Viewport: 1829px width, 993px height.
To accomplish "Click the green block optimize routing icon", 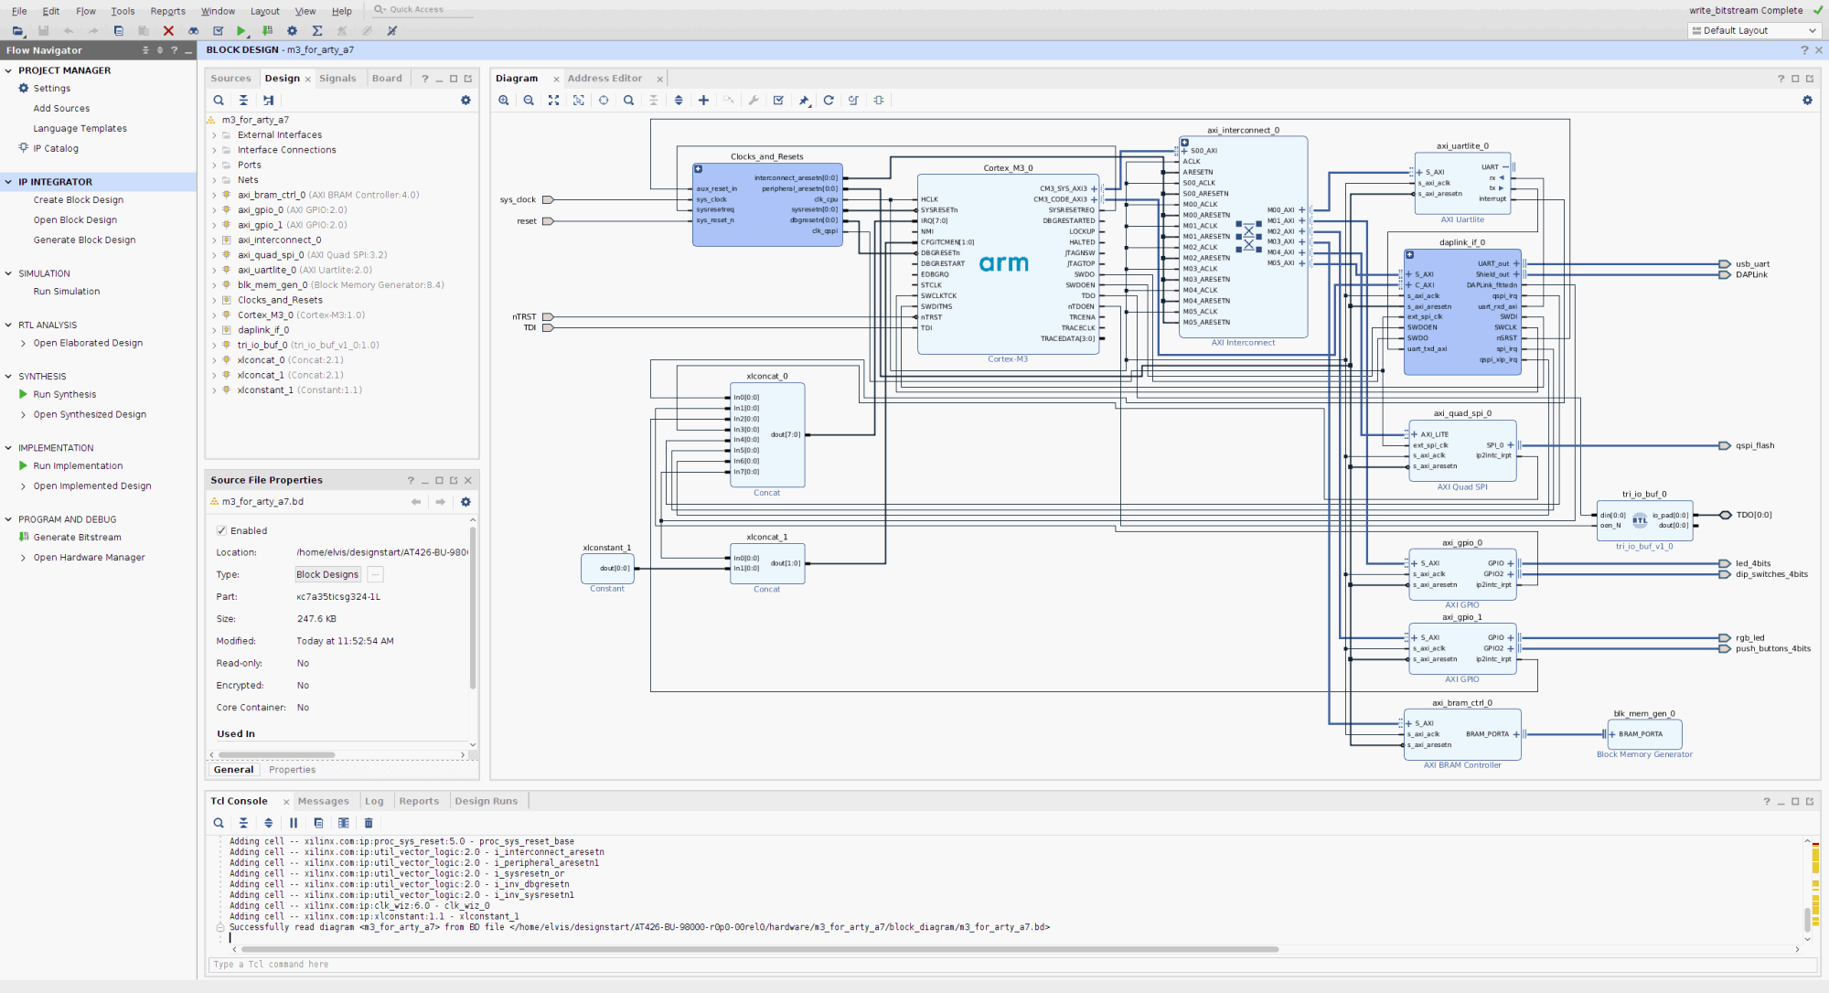I will click(x=879, y=101).
